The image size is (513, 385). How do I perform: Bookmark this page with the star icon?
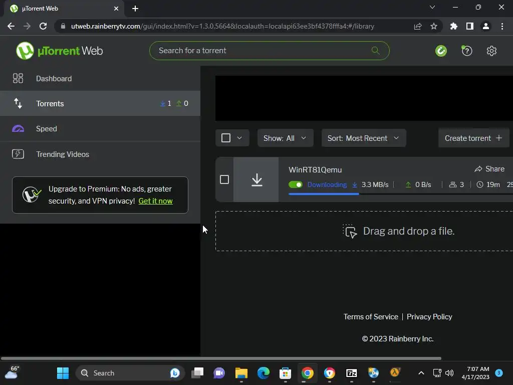coord(434,26)
